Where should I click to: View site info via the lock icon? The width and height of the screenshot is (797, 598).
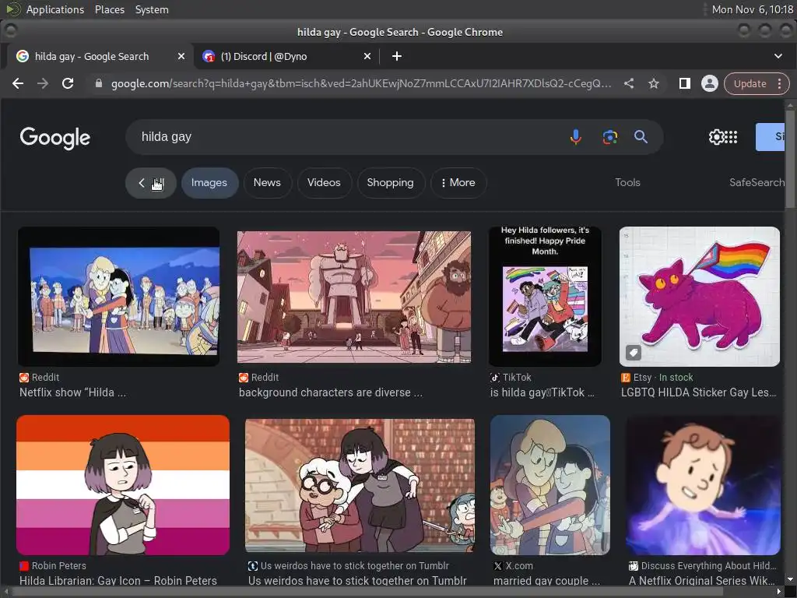point(99,83)
